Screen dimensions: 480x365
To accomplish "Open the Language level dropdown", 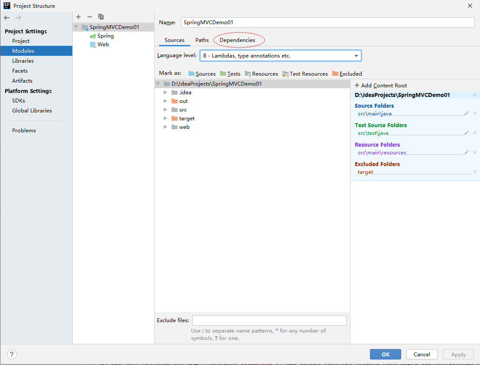I will pyautogui.click(x=280, y=56).
